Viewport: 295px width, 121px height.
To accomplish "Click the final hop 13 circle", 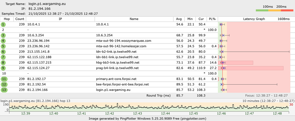I will 3,90.
